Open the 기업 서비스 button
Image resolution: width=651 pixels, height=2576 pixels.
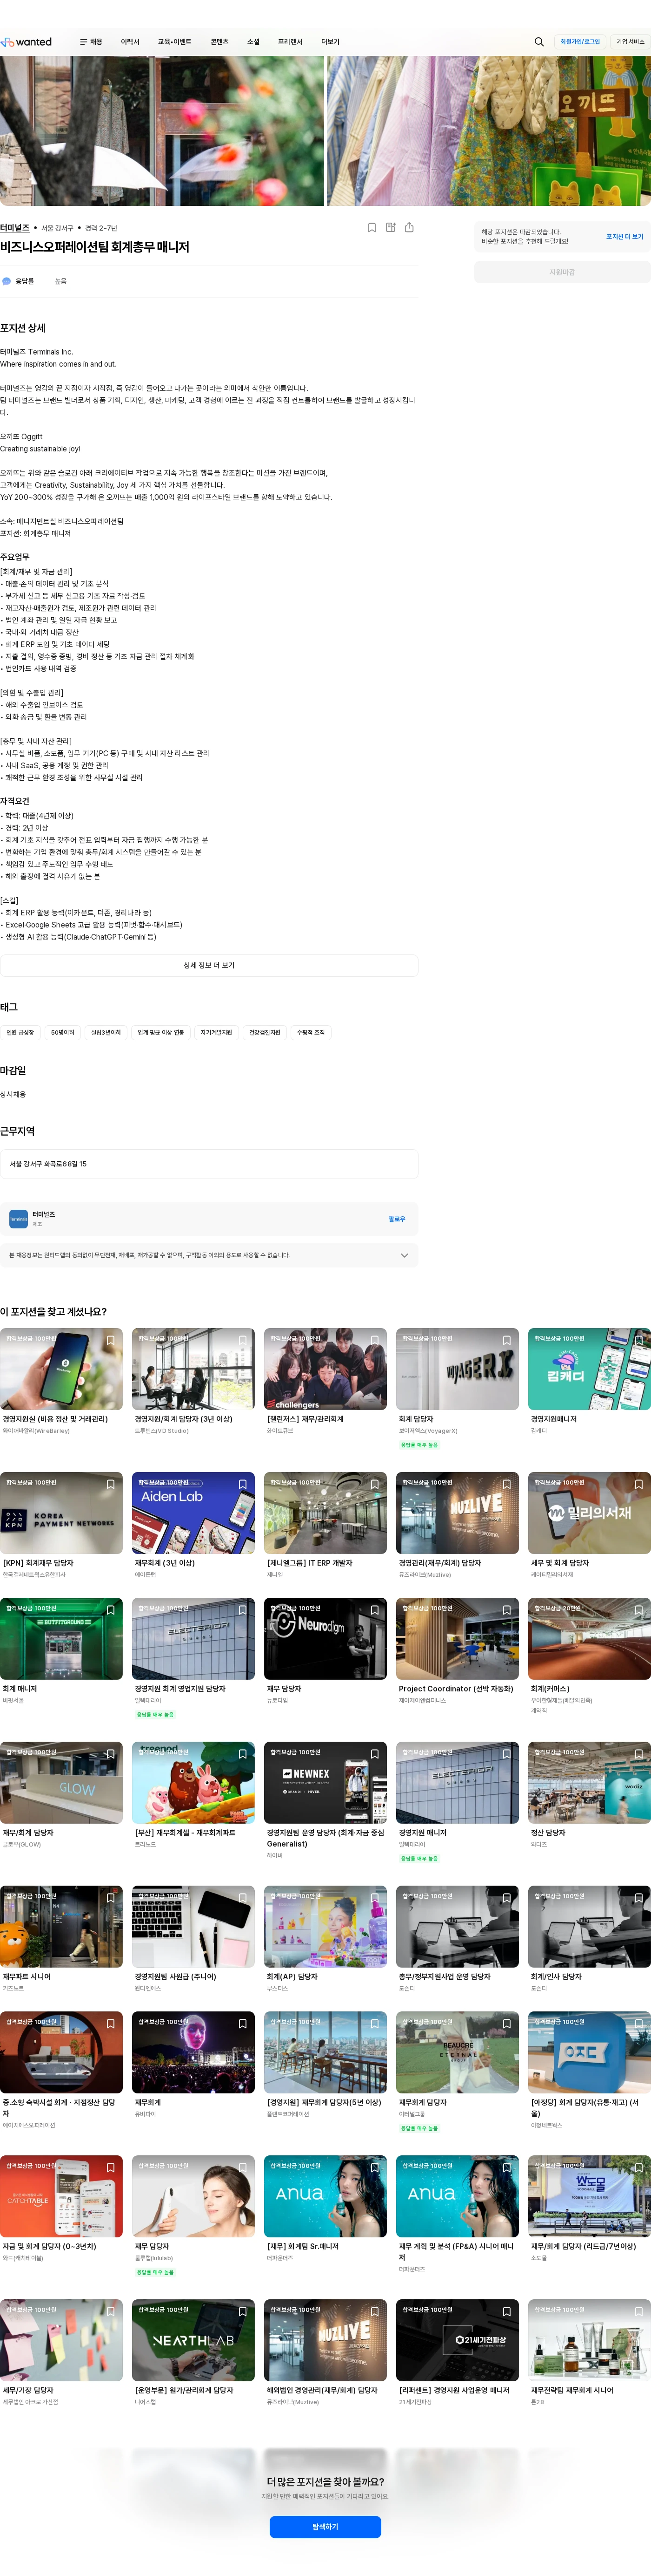pos(630,42)
